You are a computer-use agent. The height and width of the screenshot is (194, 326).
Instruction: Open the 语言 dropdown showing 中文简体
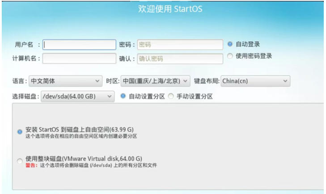point(65,81)
